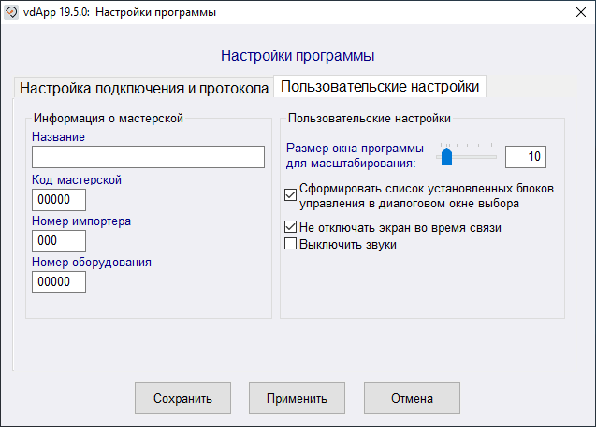The image size is (596, 427).
Task: Uncheck Сформировать список установленных блоков checkbox
Action: pyautogui.click(x=290, y=195)
